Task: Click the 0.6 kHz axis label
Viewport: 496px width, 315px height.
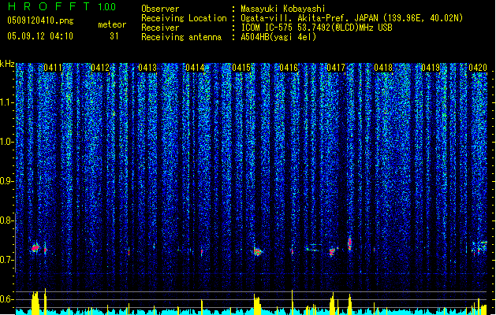Action: pyautogui.click(x=7, y=299)
